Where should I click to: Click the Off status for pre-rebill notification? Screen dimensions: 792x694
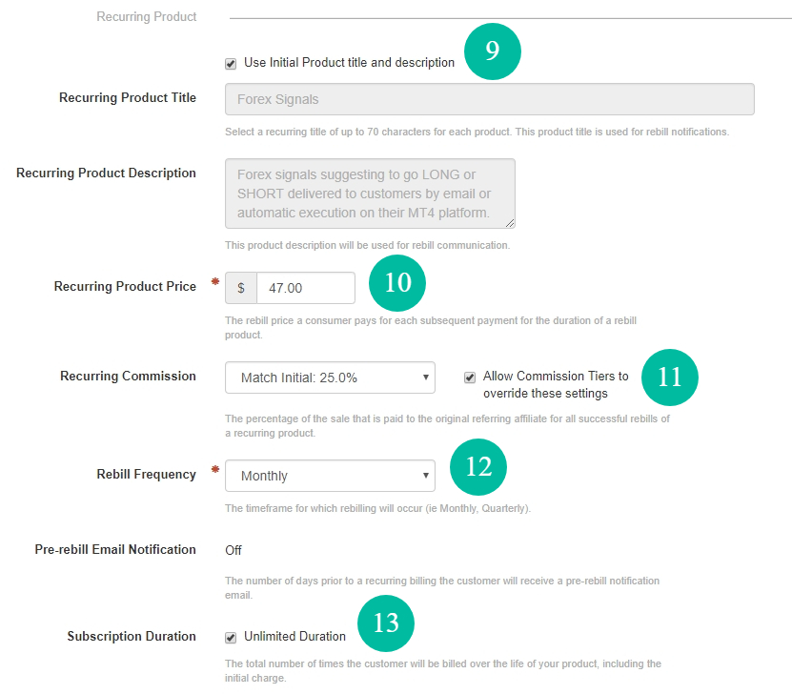click(x=232, y=550)
